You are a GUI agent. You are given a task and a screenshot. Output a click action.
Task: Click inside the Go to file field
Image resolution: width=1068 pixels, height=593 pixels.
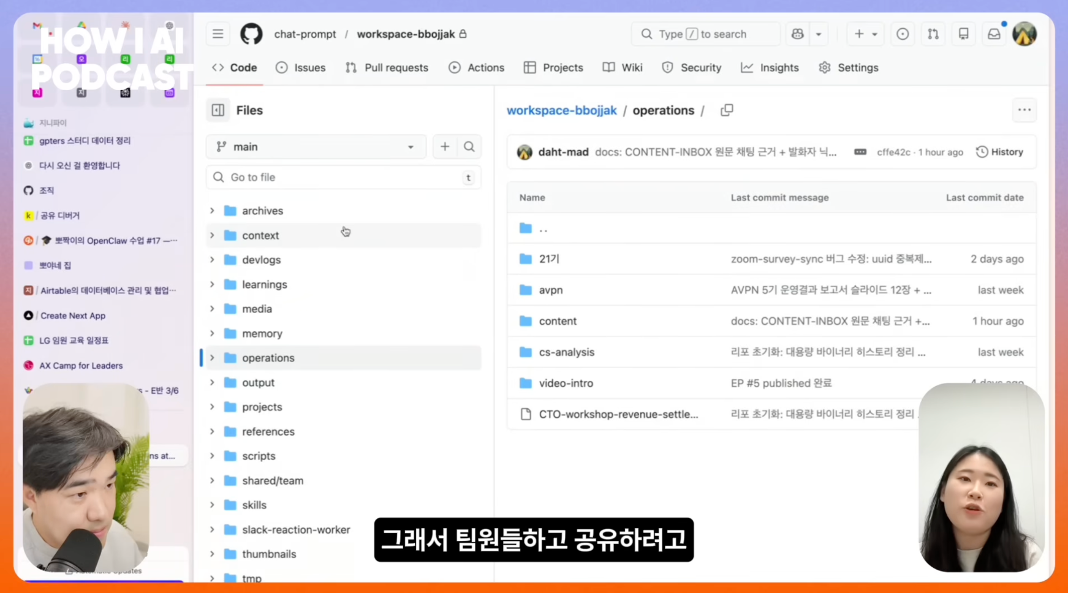(x=343, y=177)
